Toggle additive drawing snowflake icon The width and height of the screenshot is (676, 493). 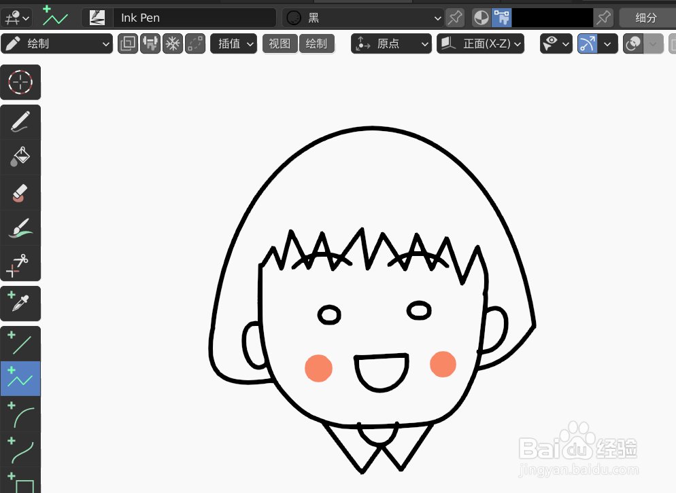pos(173,43)
